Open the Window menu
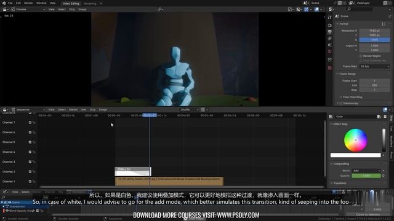This screenshot has height=221, width=394. [41, 3]
